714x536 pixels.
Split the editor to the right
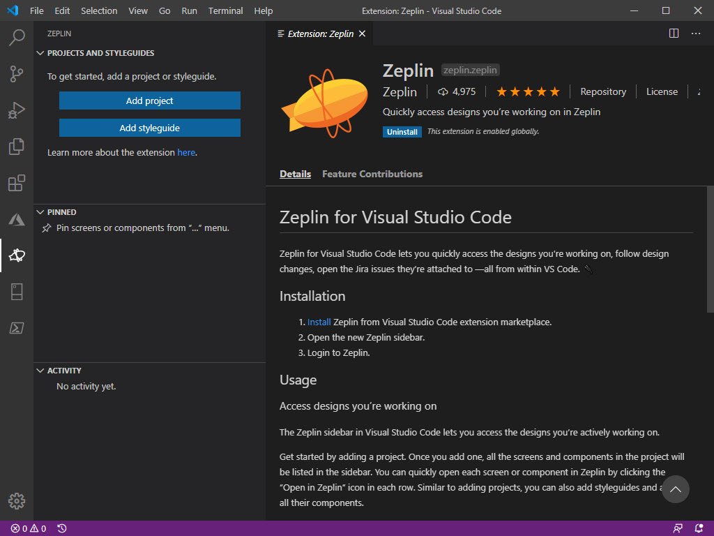pyautogui.click(x=674, y=33)
